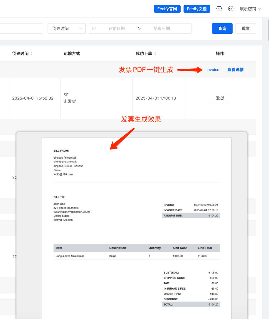Click the SF shipping method text
This screenshot has width=269, height=319.
click(x=66, y=95)
